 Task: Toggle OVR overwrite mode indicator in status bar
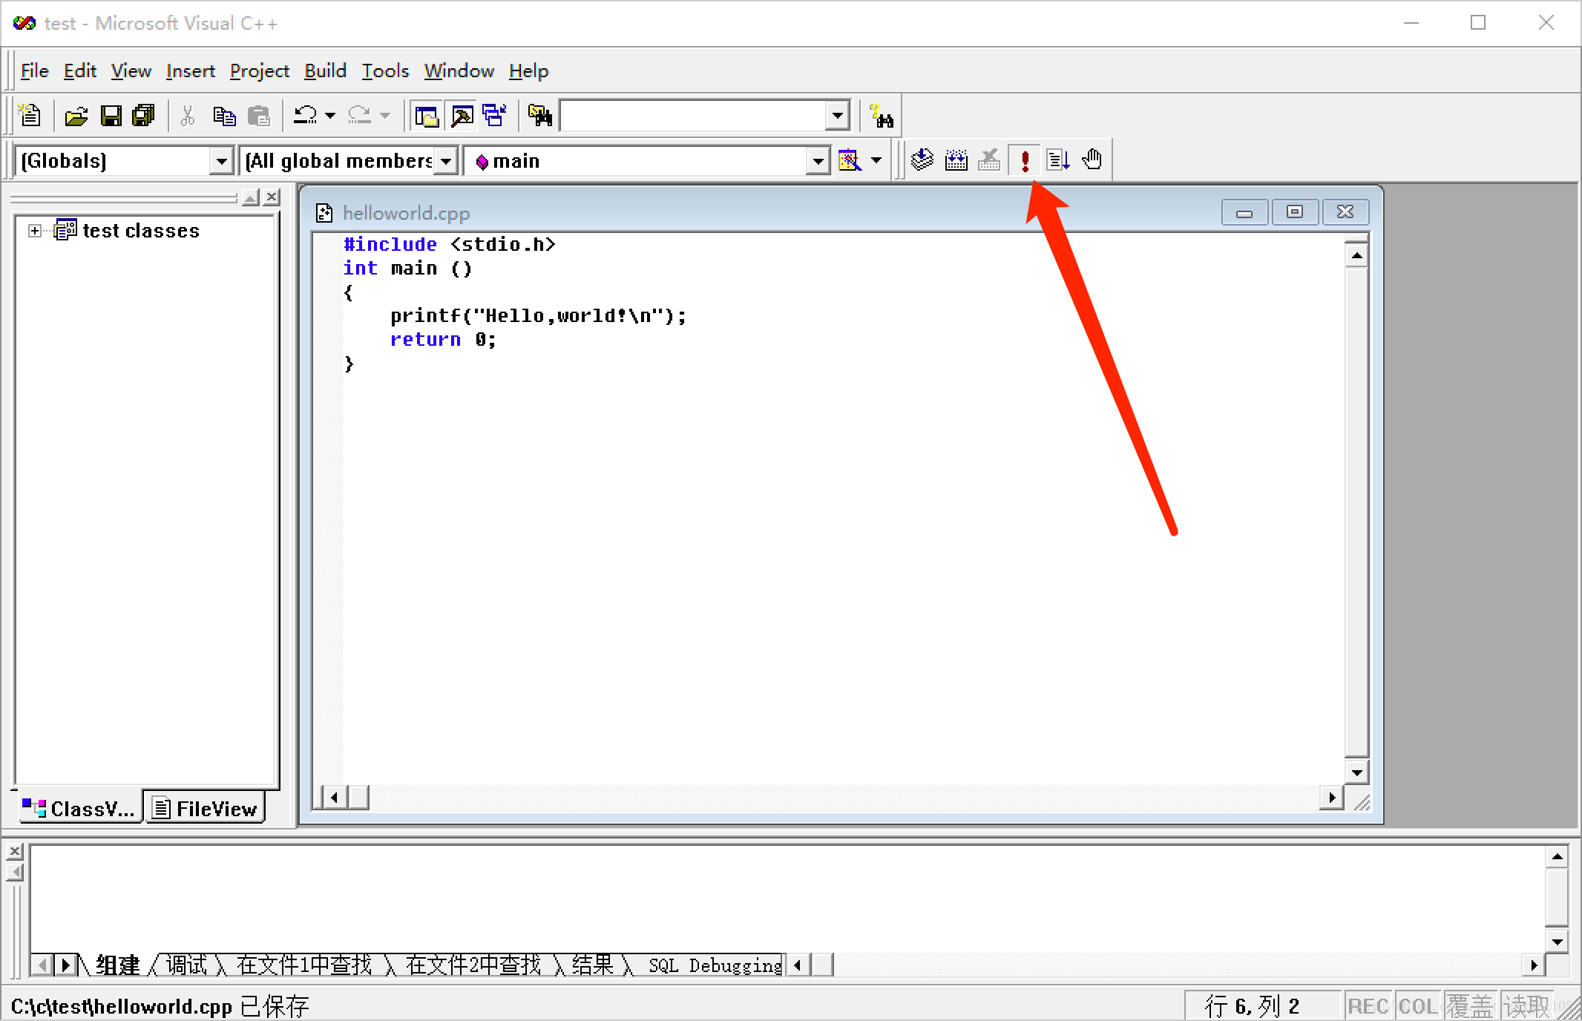(x=1469, y=1006)
